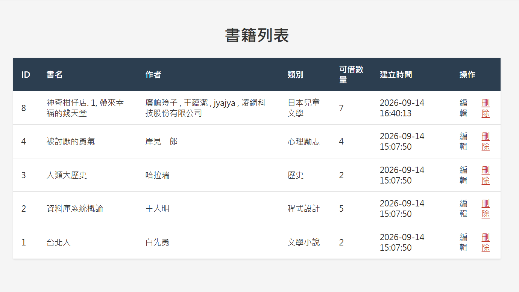Click author 王大明
Viewport: 519px width, 292px height.
tap(157, 209)
